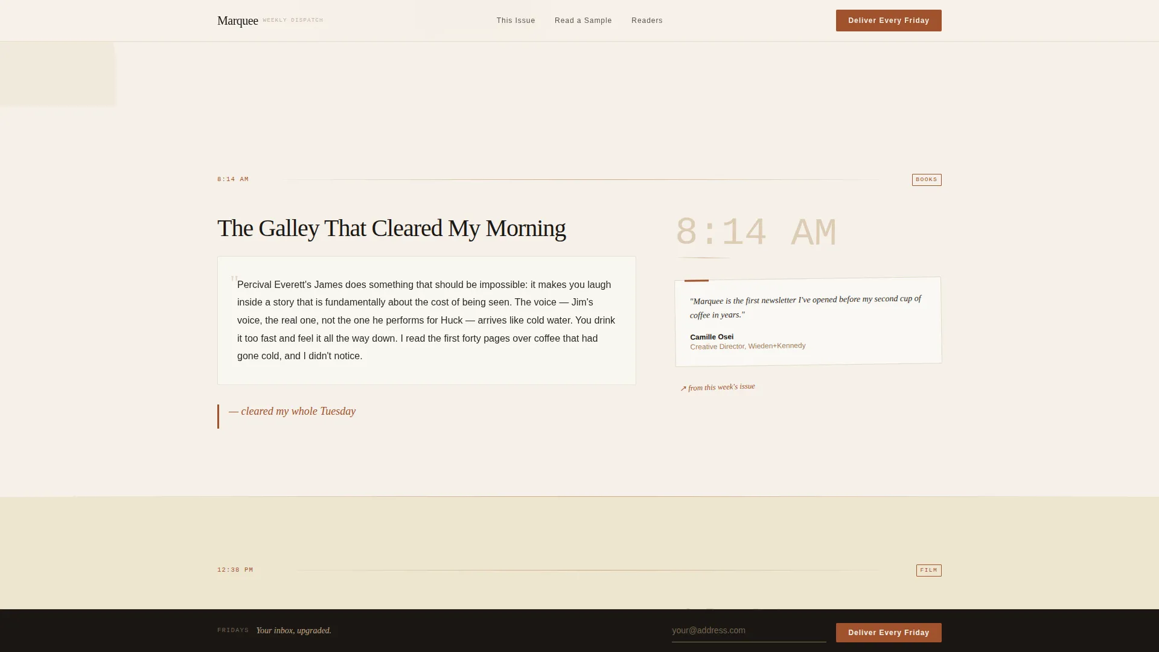Click the name Camille Osei
1159x652 pixels.
tap(712, 337)
